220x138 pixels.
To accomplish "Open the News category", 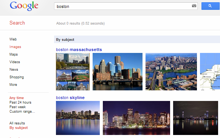I will 14,70.
